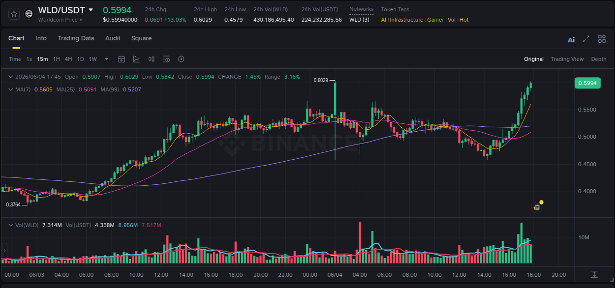This screenshot has width=615, height=288.
Task: Click the 0.3764 low marker on chart
Action: coord(13,204)
